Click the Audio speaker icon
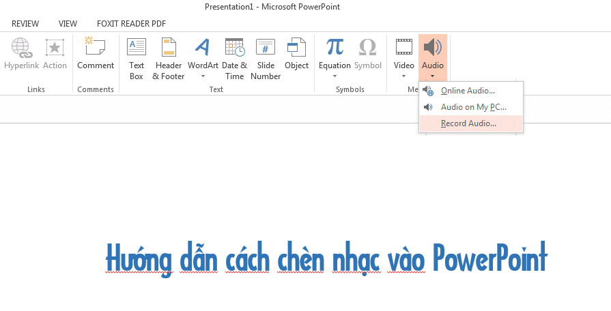611x311 pixels. click(x=433, y=48)
